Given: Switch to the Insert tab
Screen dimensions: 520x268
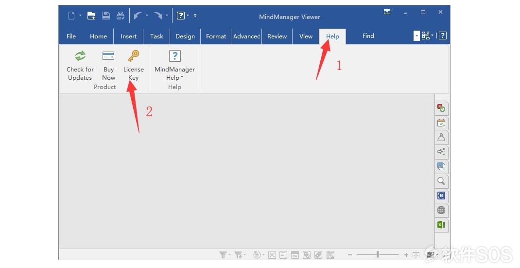Looking at the screenshot, I should point(128,36).
